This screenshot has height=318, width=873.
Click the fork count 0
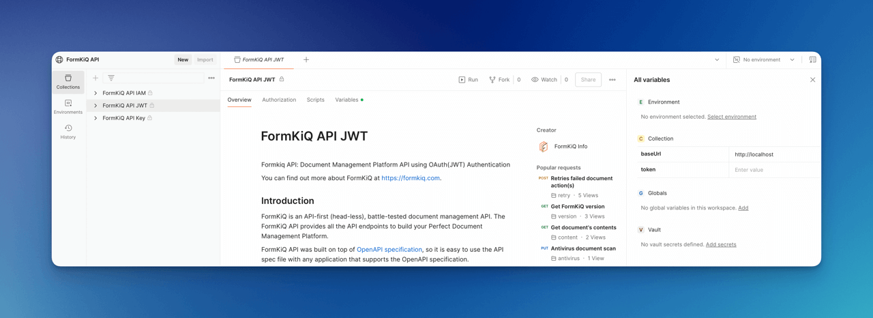[x=519, y=80]
